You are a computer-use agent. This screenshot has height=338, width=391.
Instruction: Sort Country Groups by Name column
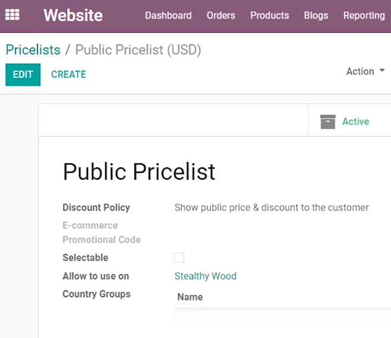click(190, 297)
